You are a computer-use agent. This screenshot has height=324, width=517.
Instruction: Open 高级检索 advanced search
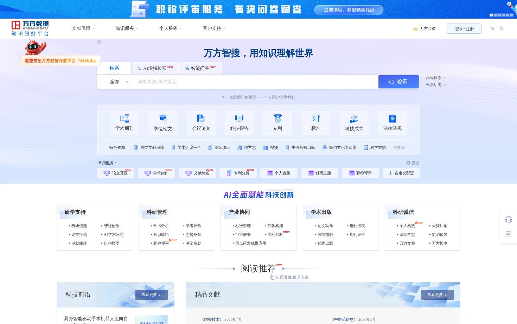click(436, 78)
